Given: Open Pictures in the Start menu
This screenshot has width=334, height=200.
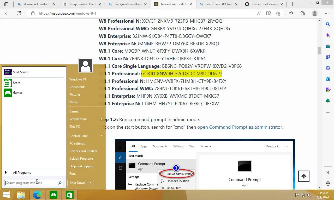Looking at the screenshot, I should pyautogui.click(x=75, y=95).
